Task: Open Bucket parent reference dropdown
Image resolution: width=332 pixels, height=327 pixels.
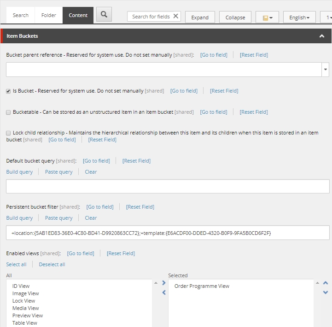Action: (326, 70)
